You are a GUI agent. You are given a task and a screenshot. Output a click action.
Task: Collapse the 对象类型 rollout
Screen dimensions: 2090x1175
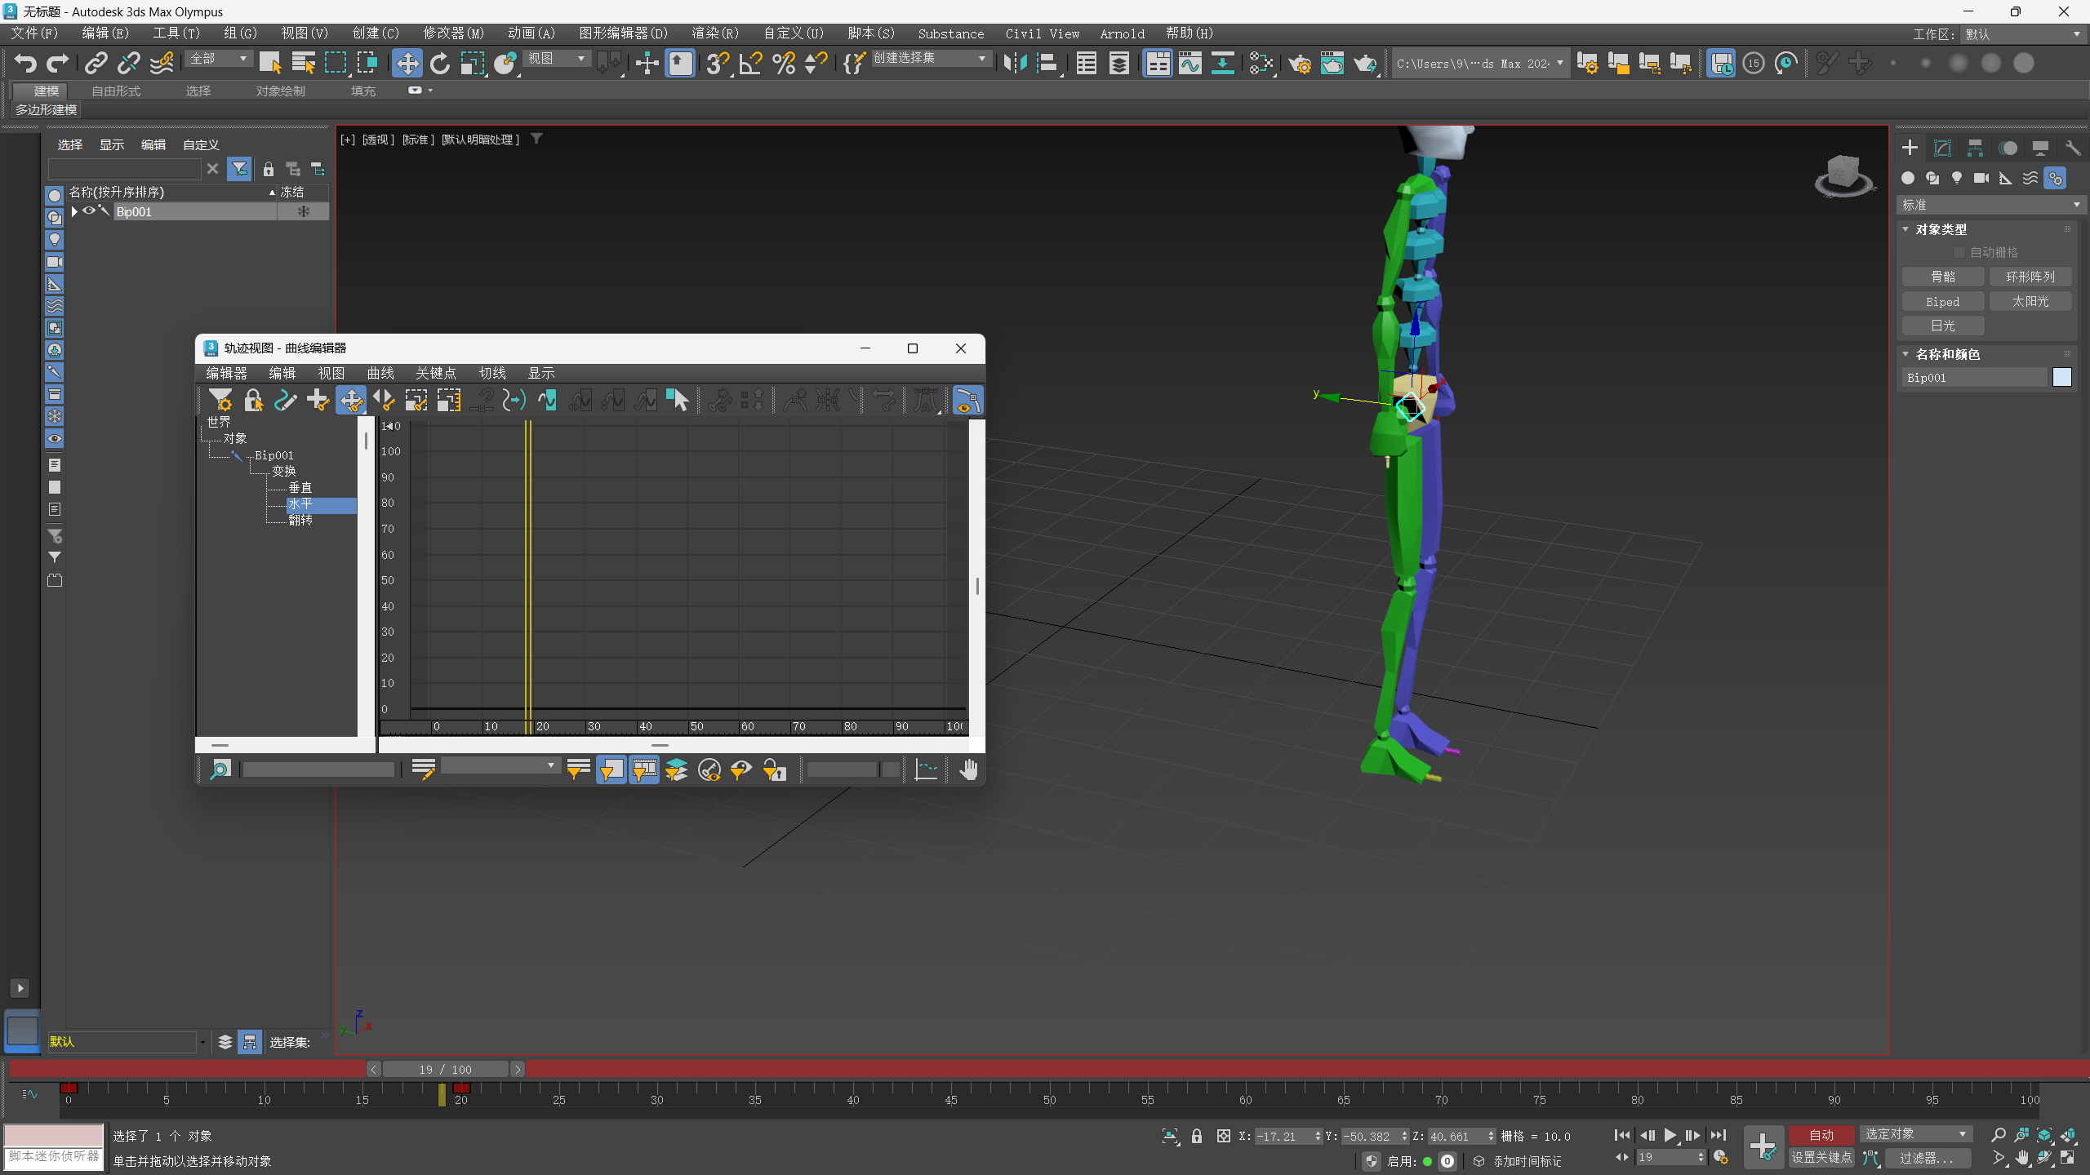point(1941,229)
